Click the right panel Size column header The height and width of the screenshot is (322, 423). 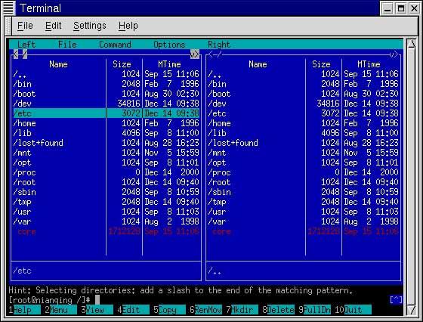point(321,64)
